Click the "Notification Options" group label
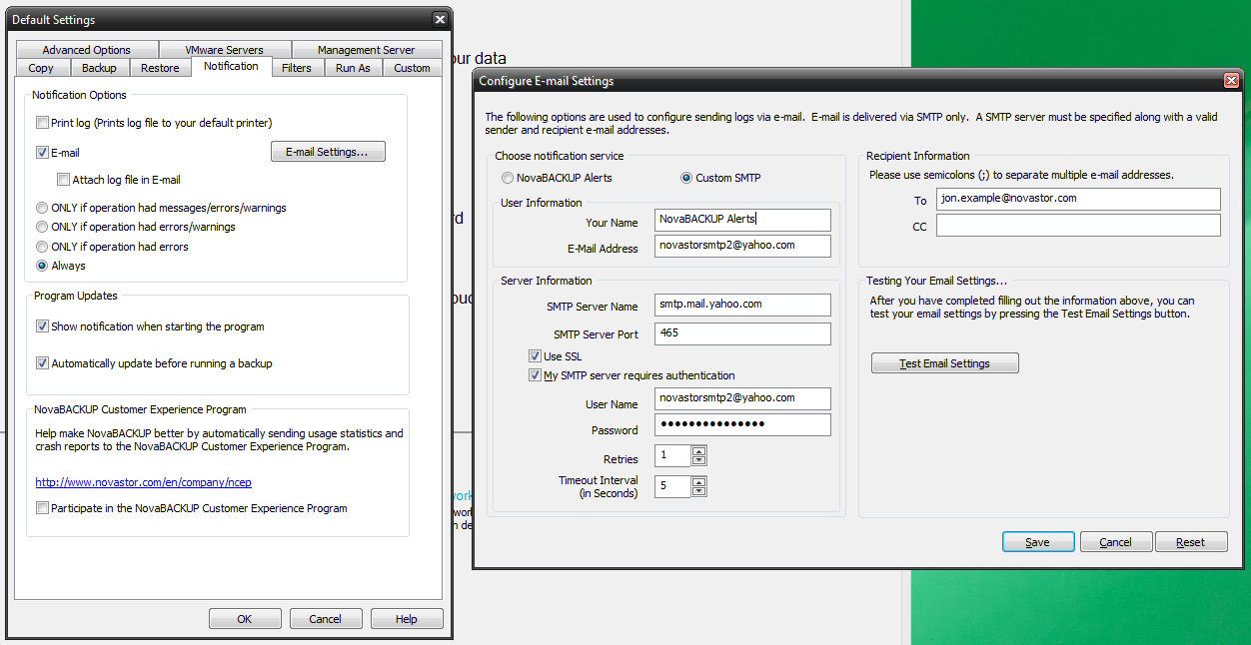 click(79, 95)
